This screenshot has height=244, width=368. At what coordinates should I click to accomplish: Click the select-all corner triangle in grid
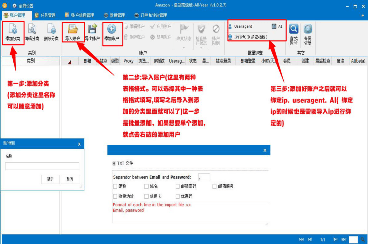[69, 63]
